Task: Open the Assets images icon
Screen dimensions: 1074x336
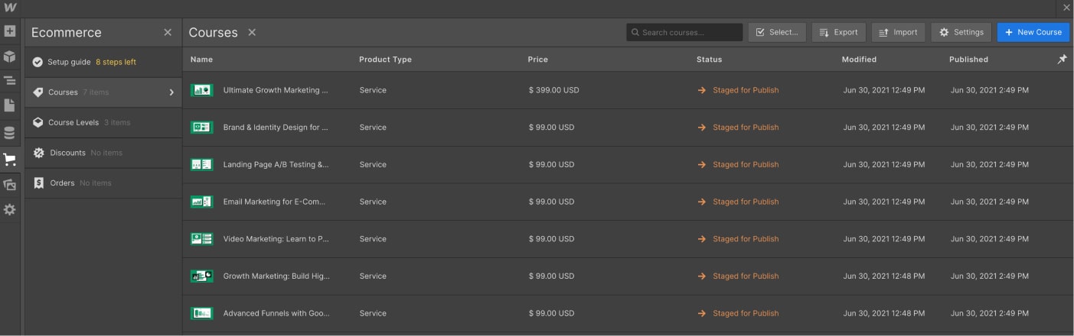Action: coord(9,184)
